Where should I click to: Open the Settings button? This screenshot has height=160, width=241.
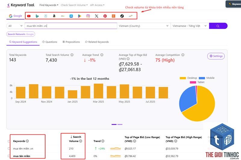coord(216,56)
